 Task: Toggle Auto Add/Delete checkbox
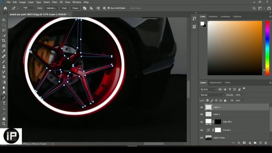coord(109,8)
